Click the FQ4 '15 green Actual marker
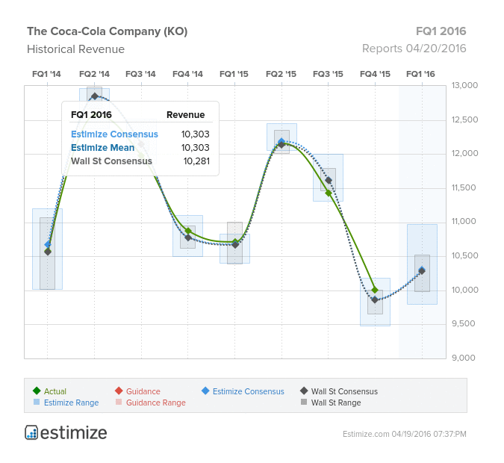 [x=375, y=290]
